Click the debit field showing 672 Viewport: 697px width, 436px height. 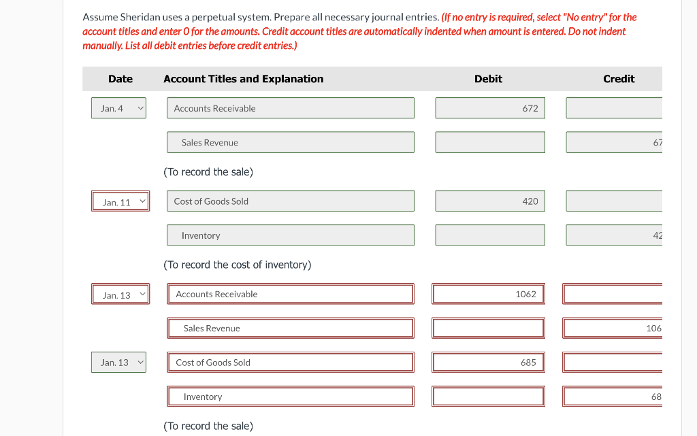(x=490, y=108)
